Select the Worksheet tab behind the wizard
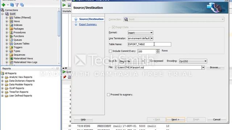The height and width of the screenshot is (130, 232). (67, 11)
